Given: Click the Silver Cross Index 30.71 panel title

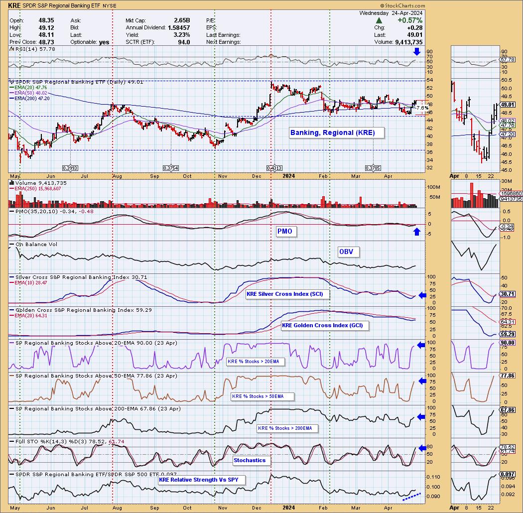Looking at the screenshot, I should (x=78, y=277).
